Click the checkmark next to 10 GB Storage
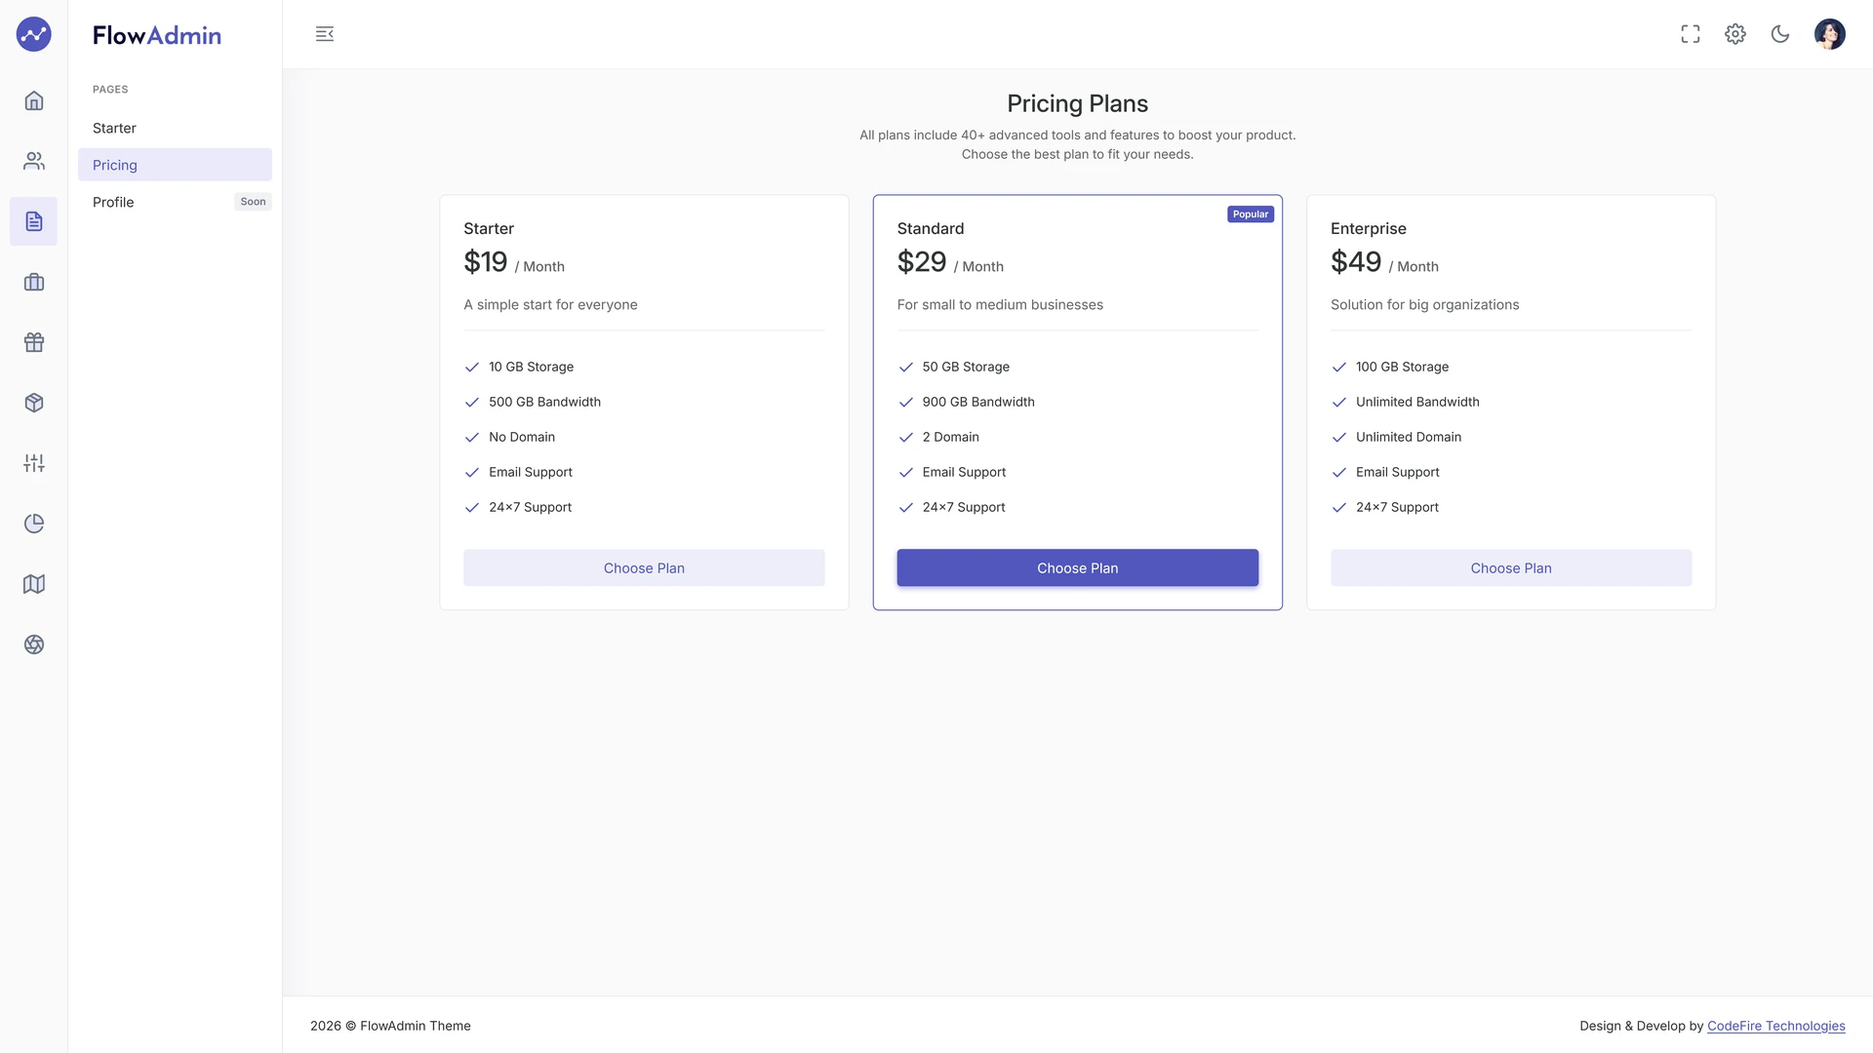Viewport: 1873px width, 1053px height. click(x=472, y=368)
